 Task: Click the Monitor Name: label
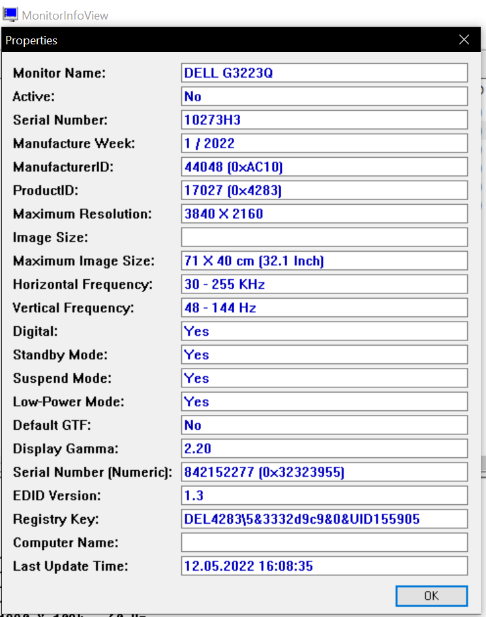[x=59, y=73]
